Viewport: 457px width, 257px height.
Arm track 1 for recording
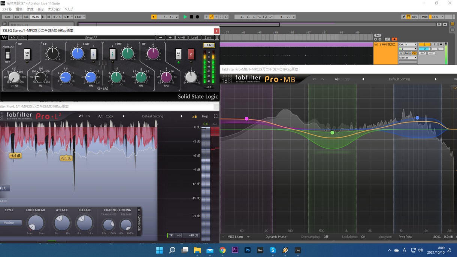tap(441, 44)
